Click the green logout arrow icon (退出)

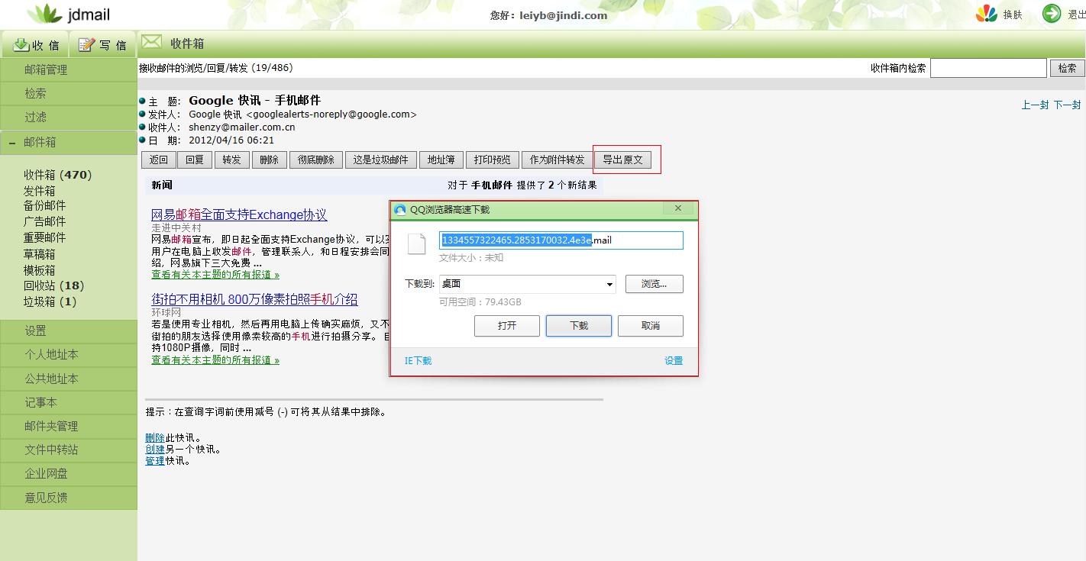(1052, 14)
